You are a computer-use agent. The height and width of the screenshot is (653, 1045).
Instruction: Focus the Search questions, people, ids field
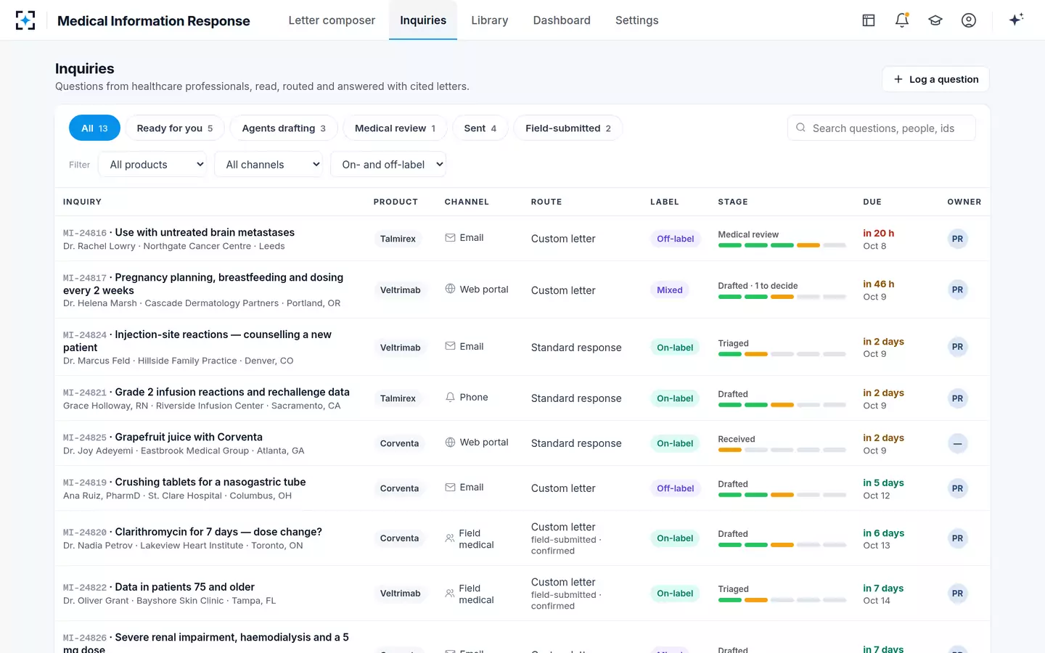[882, 128]
